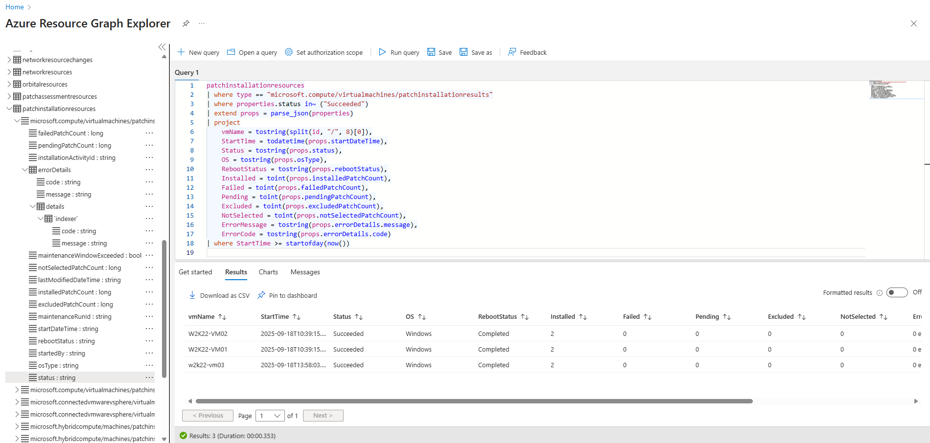930x443 pixels.
Task: Click Save as in the toolbar
Action: point(476,52)
